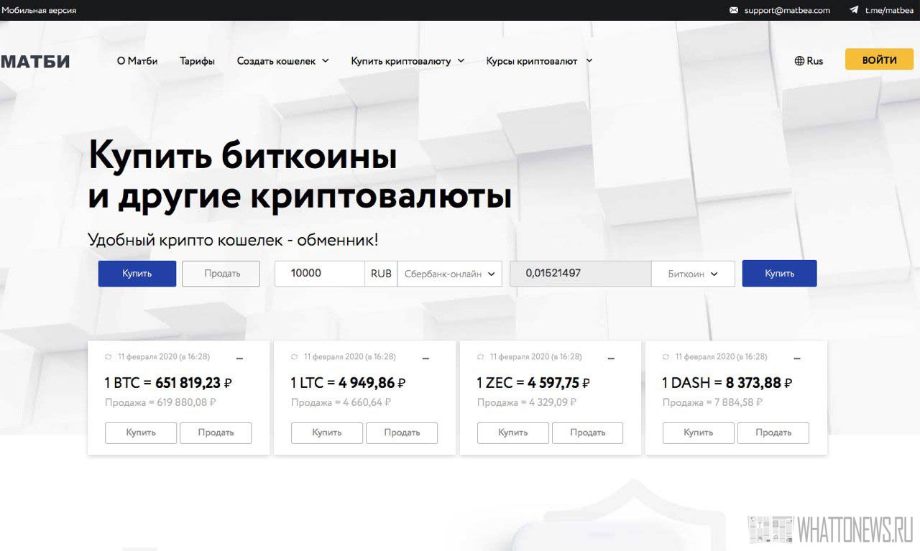920x551 pixels.
Task: Go to the Тарифы menu item
Action: pos(197,61)
